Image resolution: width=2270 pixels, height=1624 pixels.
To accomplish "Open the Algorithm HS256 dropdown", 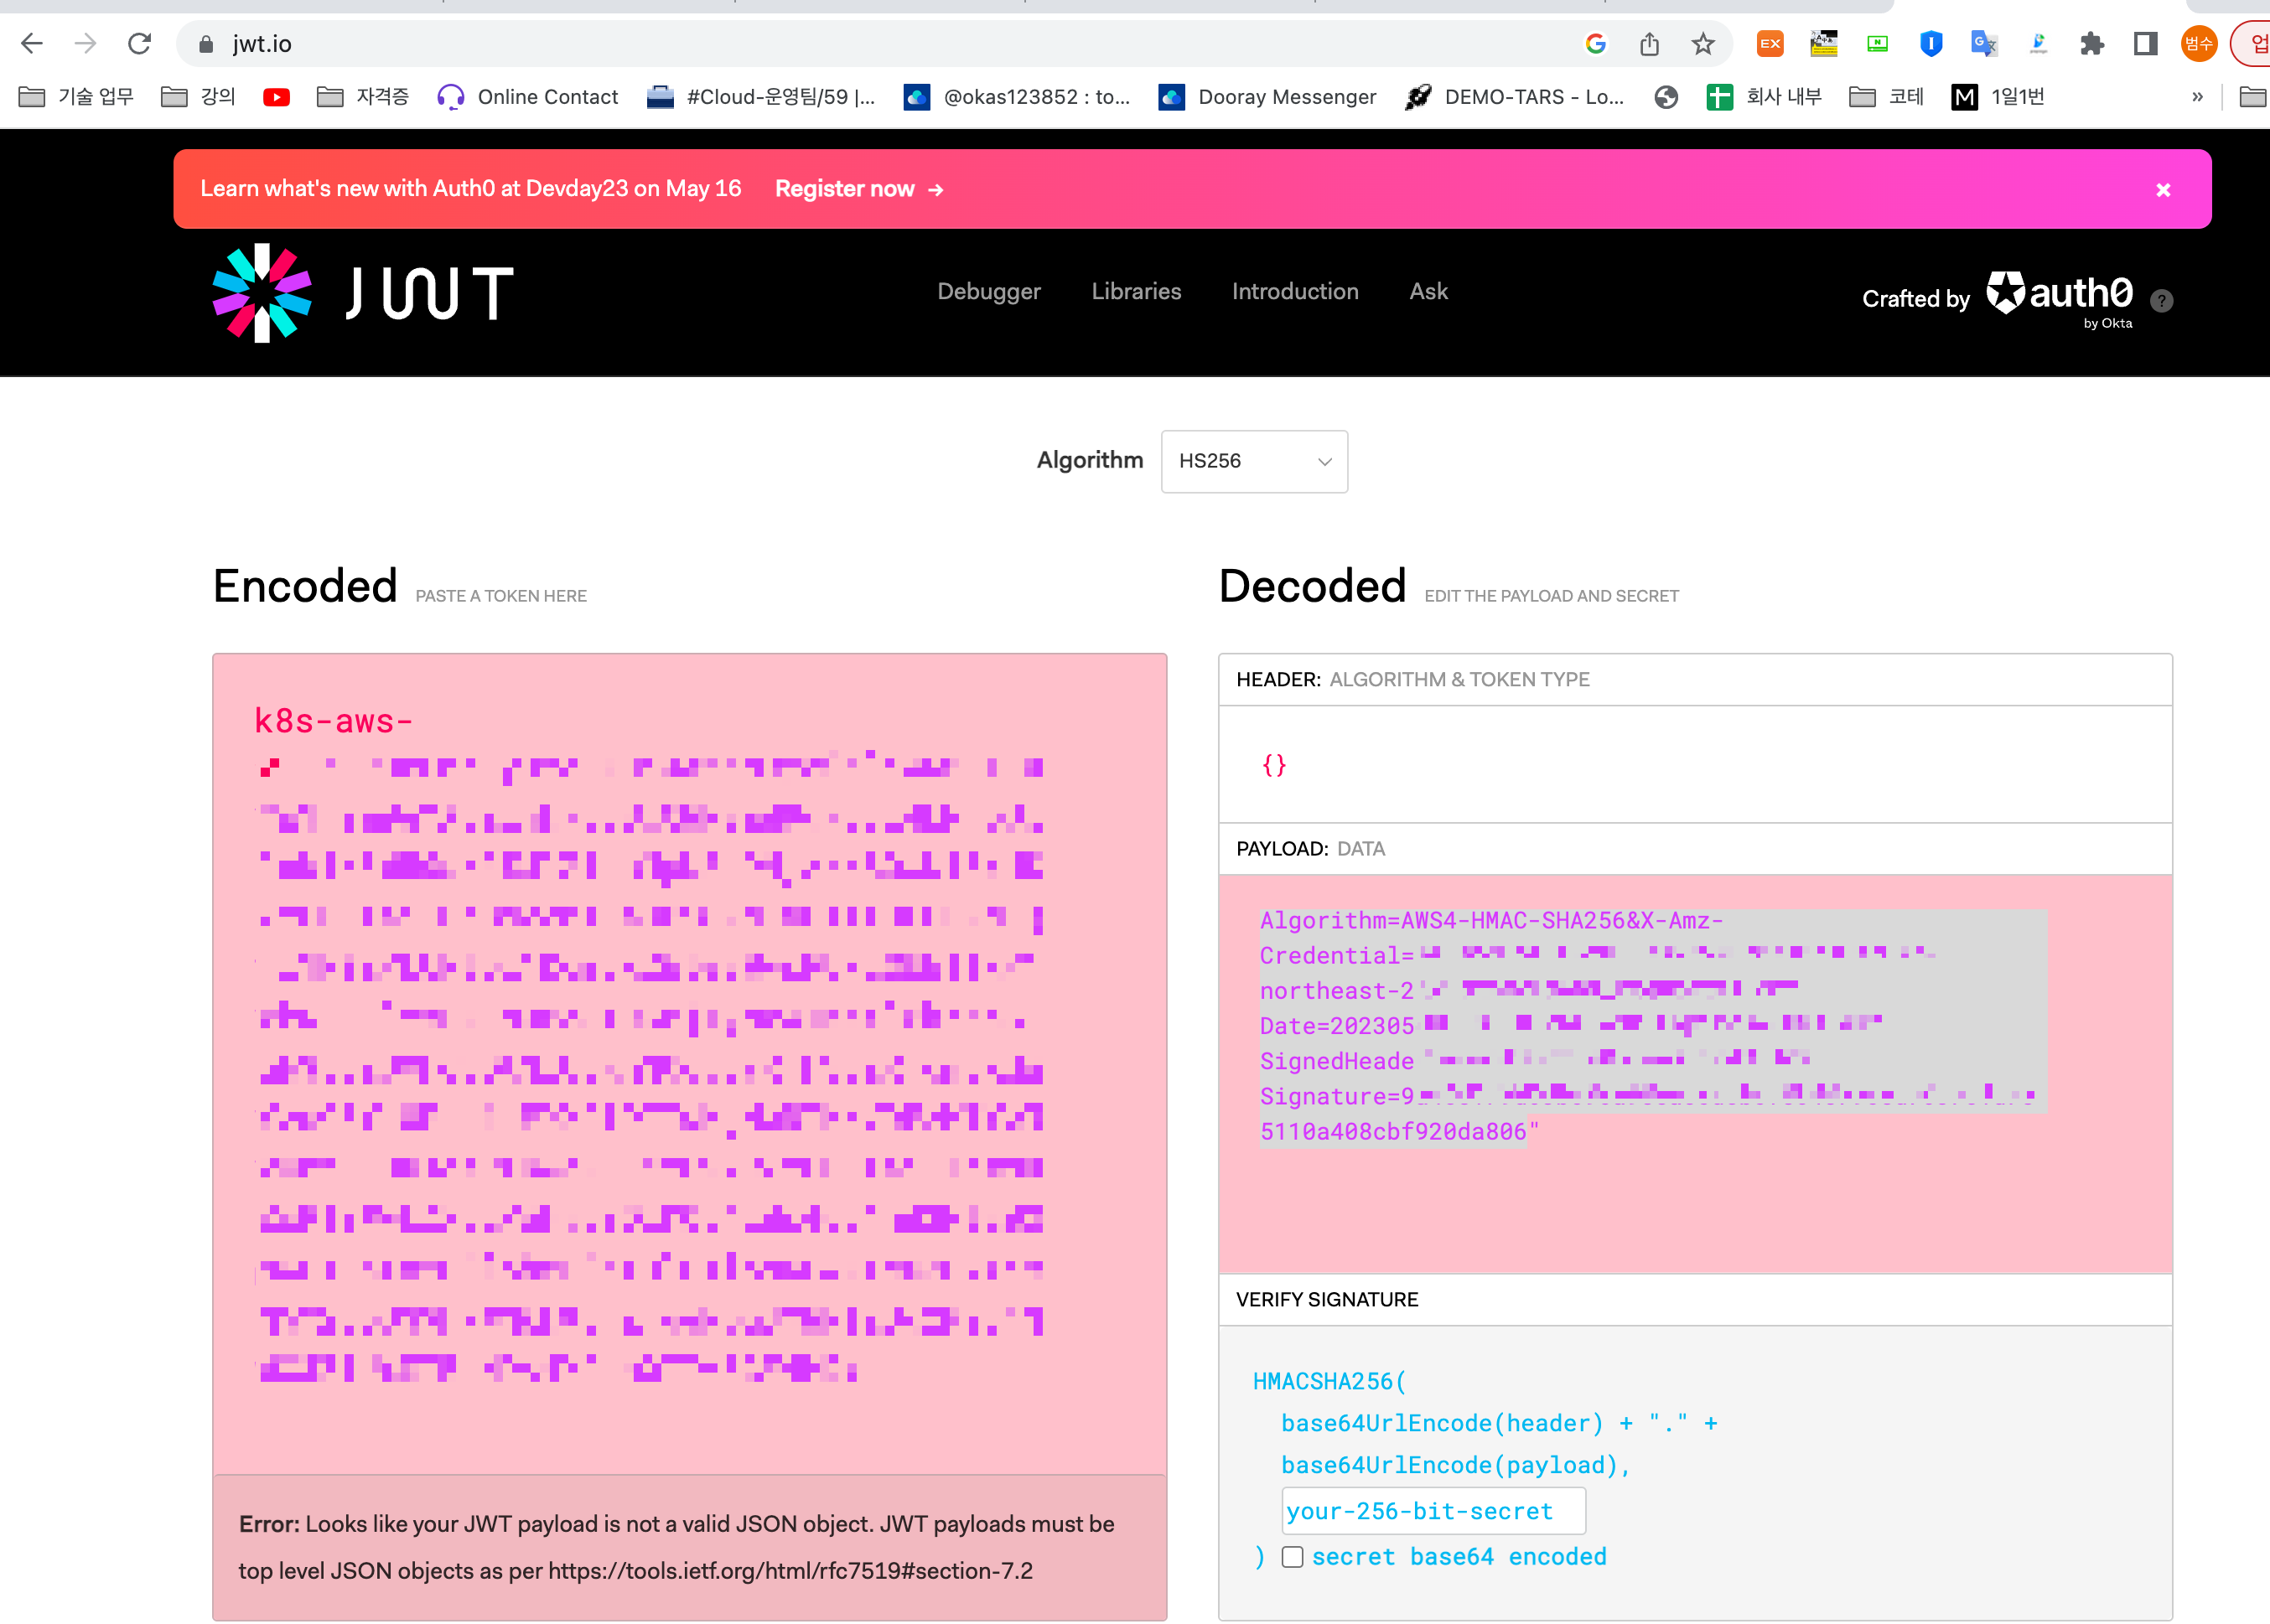I will coord(1253,461).
